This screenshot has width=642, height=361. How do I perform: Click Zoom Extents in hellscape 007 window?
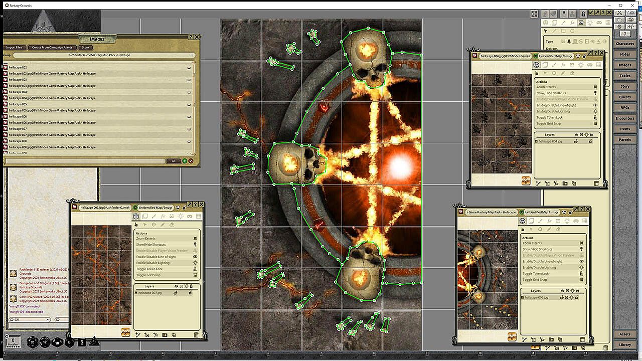pyautogui.click(x=167, y=239)
